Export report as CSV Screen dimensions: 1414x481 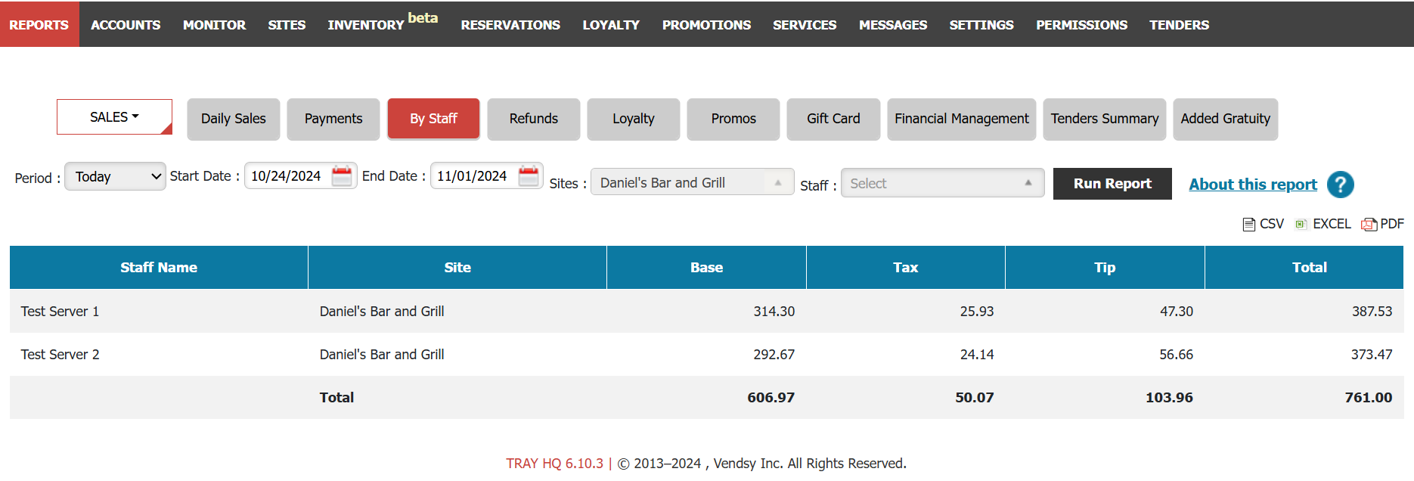[x=1264, y=224]
